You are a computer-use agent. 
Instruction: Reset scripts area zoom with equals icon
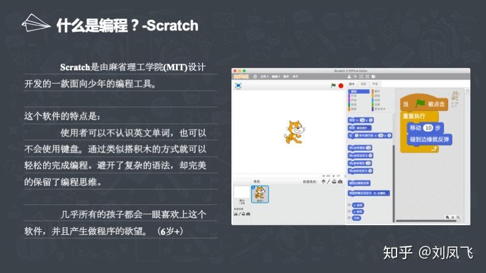click(x=453, y=217)
